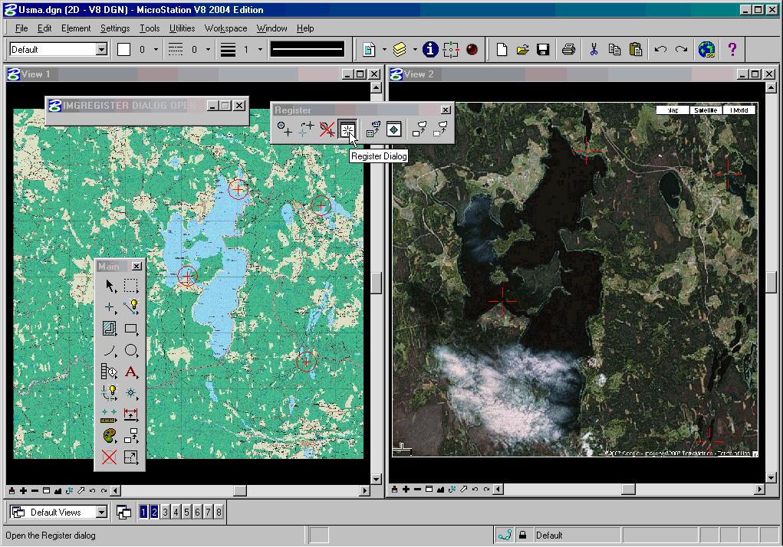Click the red sphere icon in the toolbar
This screenshot has width=783, height=547.
click(x=472, y=49)
